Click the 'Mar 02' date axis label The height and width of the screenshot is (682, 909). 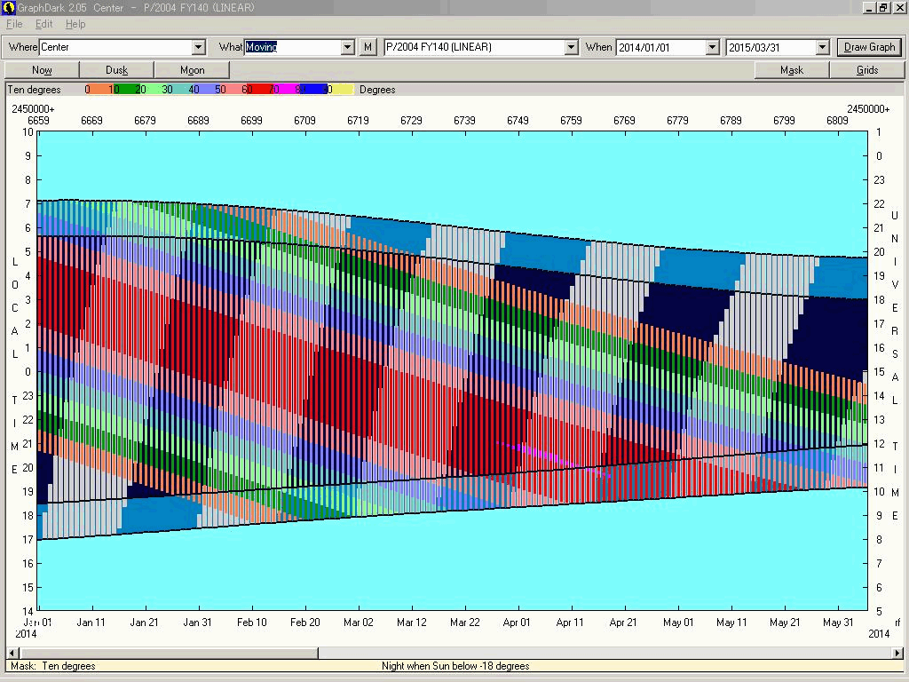(x=359, y=623)
